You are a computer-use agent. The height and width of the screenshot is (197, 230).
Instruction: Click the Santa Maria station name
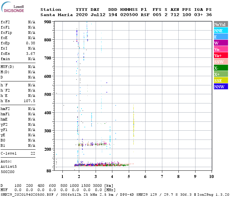point(57,15)
